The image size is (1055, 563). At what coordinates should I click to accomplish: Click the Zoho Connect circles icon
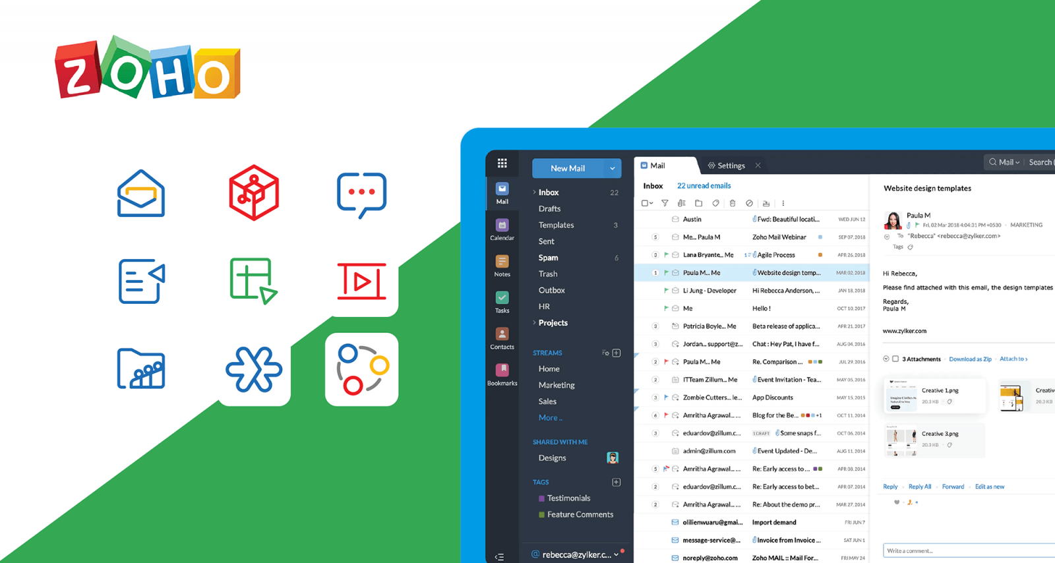[x=362, y=369]
